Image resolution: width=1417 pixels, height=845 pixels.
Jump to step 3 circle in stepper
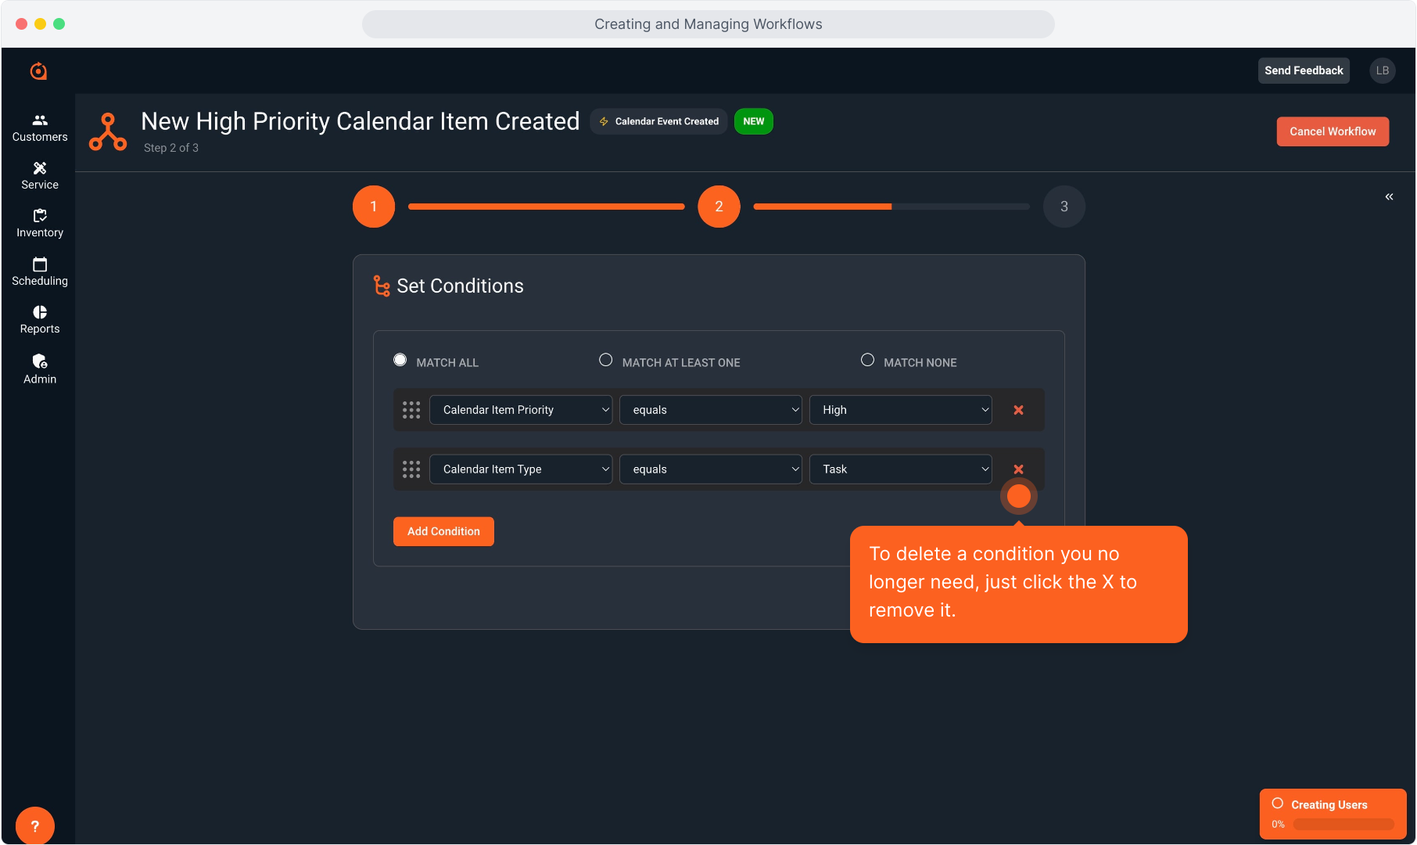[1064, 207]
